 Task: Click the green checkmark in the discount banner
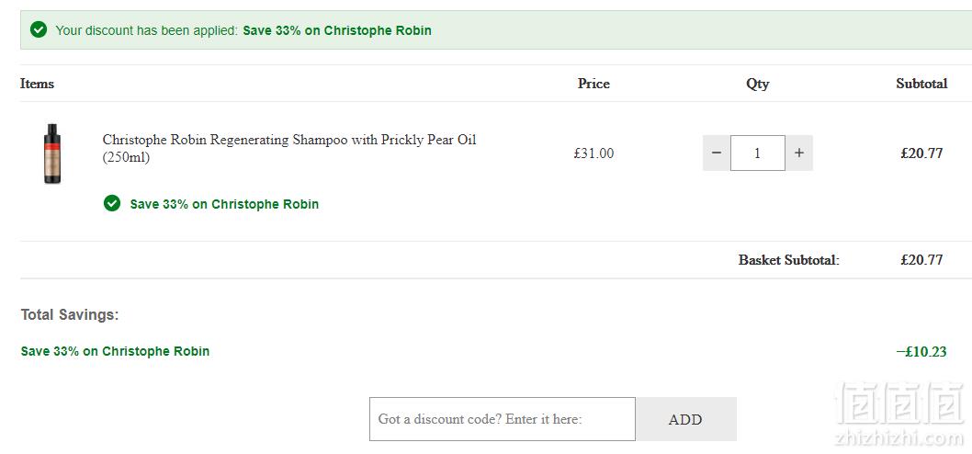pyautogui.click(x=39, y=29)
